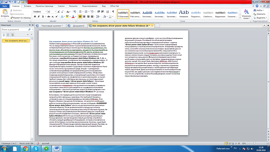Align paragraph text to the right
The image size is (270, 152).
(88, 17)
